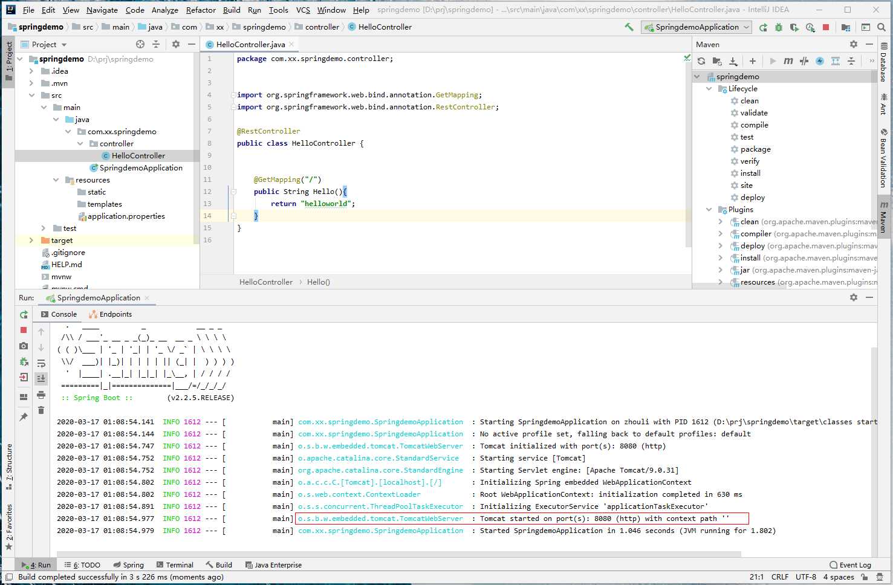893x585 pixels.
Task: Close the HelloController.java editor tab
Action: click(x=291, y=44)
